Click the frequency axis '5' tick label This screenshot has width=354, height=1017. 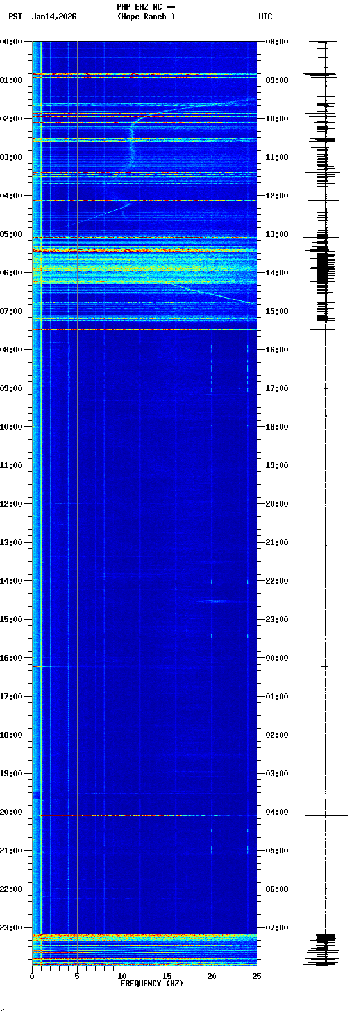tap(77, 977)
